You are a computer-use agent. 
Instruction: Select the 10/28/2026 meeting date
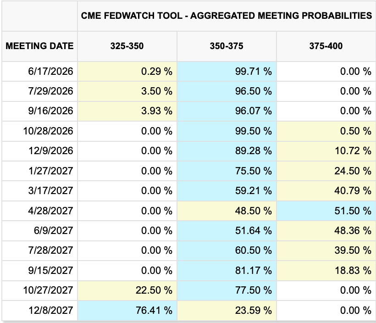pos(49,131)
